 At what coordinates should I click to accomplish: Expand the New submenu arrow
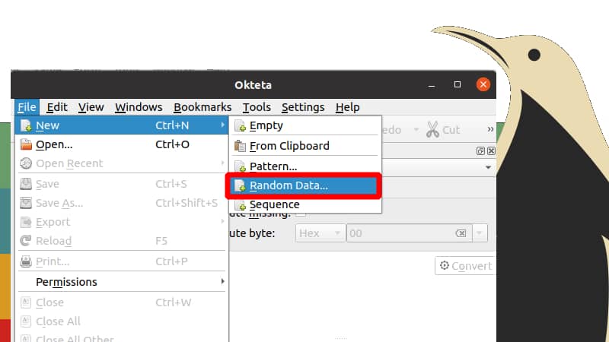(222, 125)
